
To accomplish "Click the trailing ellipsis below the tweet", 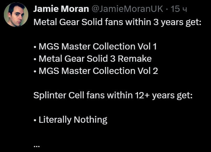I will [37, 145].
